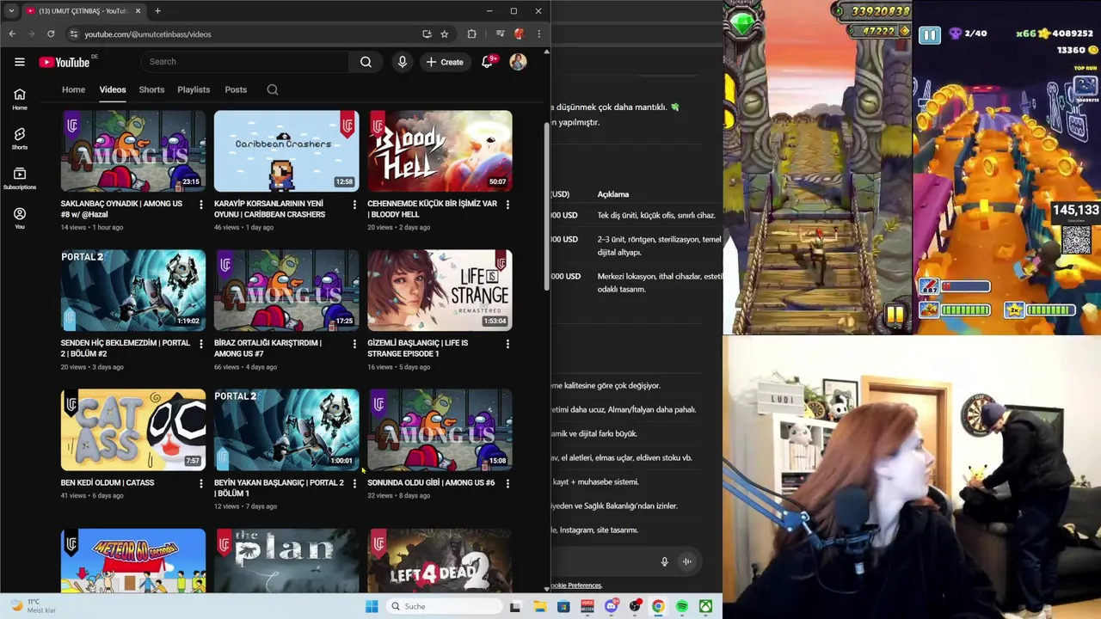Open options for KARAYİP KORSANLARININ video

coord(354,205)
